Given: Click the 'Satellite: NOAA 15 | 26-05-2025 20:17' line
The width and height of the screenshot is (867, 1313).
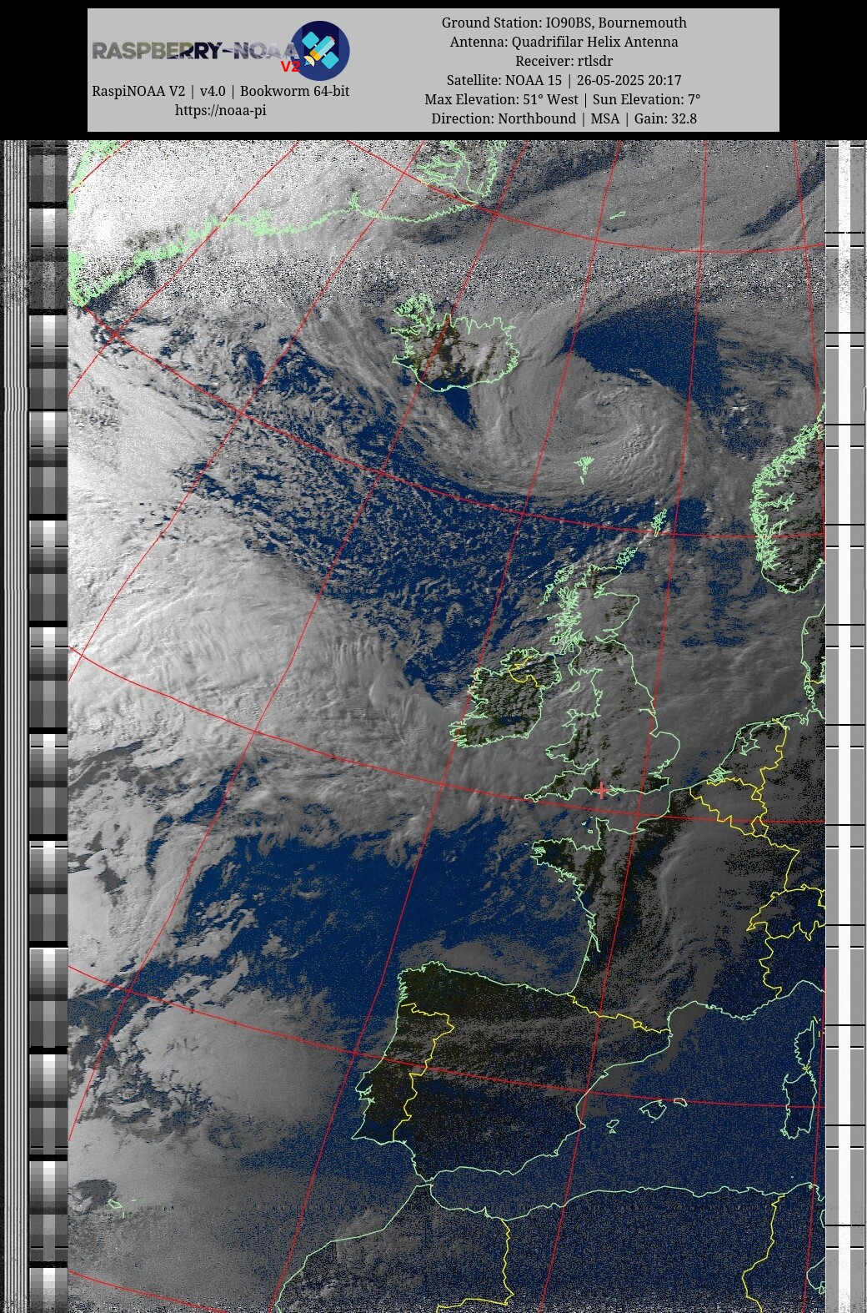Looking at the screenshot, I should coord(564,80).
